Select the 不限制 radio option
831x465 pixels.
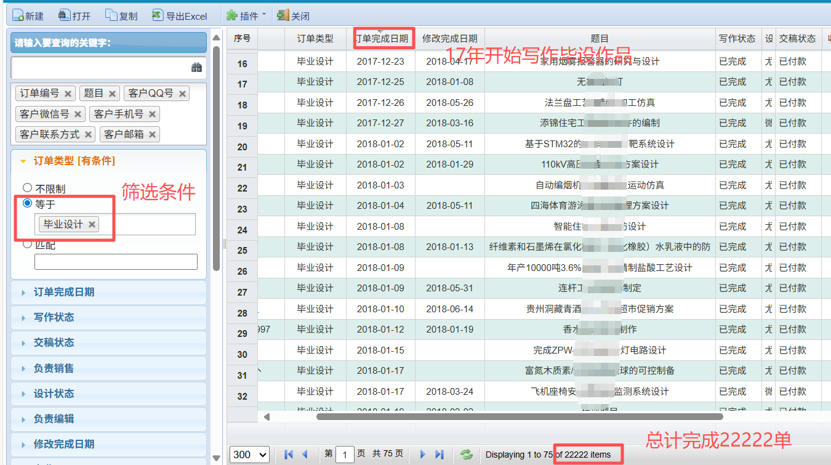[x=27, y=188]
